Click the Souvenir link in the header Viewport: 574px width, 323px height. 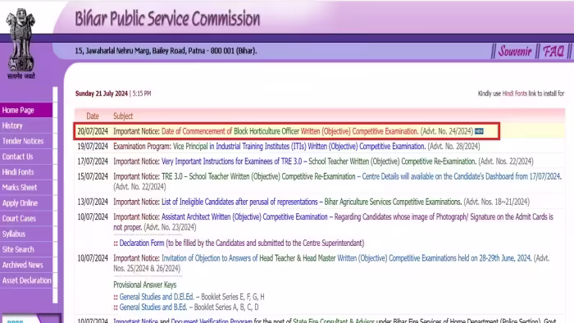[x=515, y=51]
